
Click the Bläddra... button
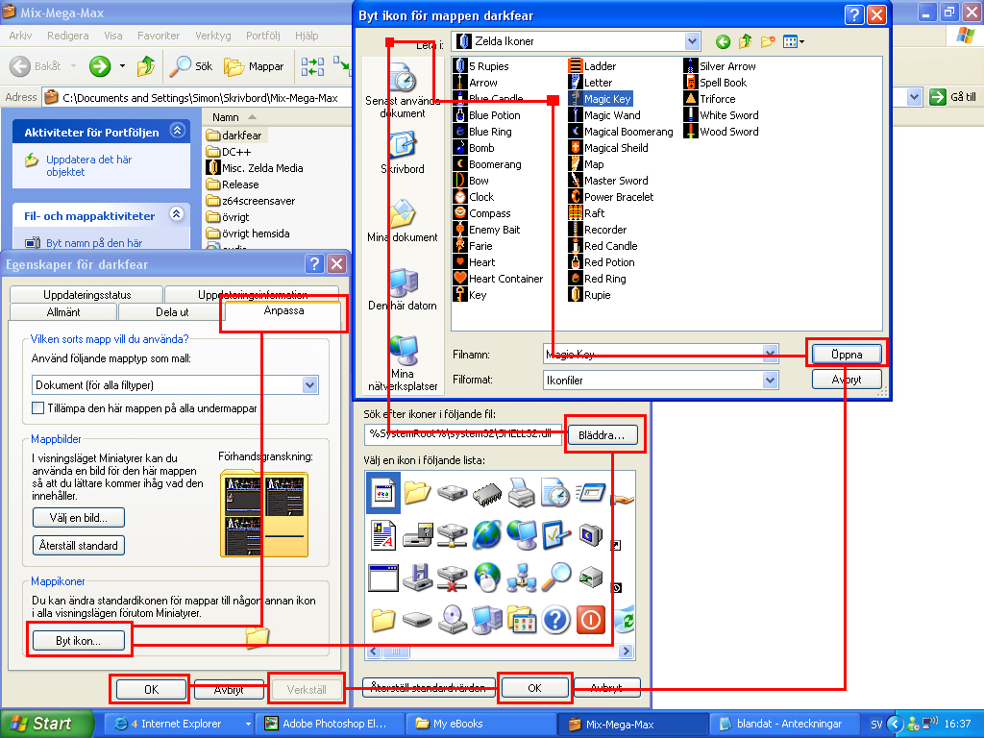[x=602, y=435]
